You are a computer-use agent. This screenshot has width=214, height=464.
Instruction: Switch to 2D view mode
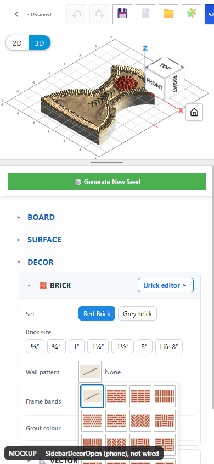click(x=17, y=43)
